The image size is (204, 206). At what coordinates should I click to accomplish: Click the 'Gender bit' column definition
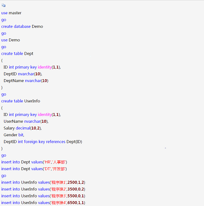tap(14, 135)
